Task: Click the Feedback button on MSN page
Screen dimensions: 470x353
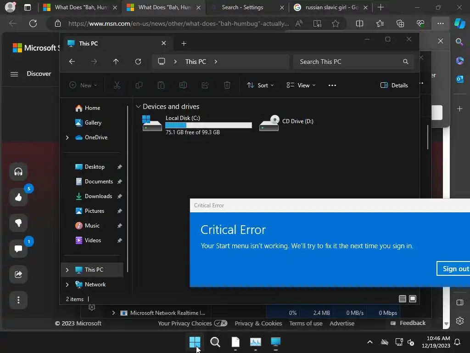Action: coord(408,323)
